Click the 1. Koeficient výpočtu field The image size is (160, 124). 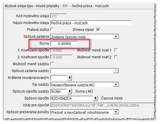61,50
